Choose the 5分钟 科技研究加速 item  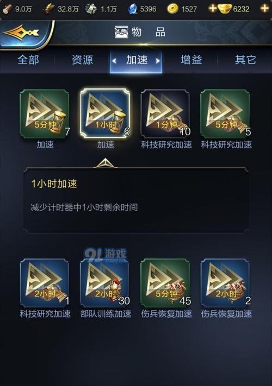coord(225,114)
